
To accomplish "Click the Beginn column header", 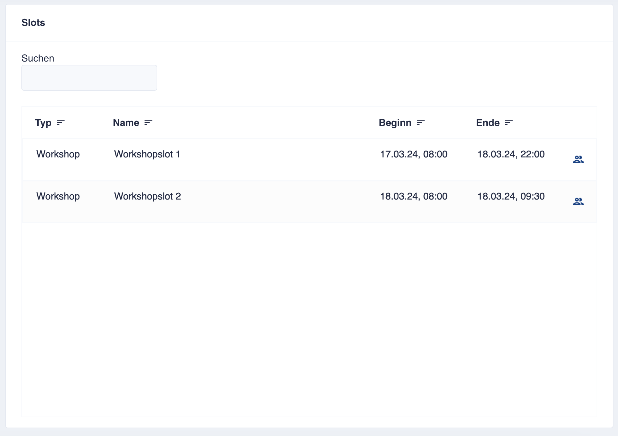I will click(x=395, y=123).
